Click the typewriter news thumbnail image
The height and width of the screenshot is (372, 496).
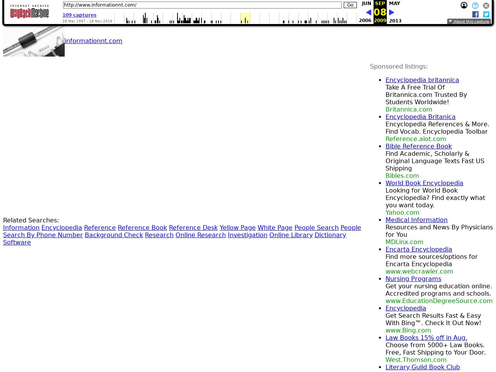[x=34, y=41]
